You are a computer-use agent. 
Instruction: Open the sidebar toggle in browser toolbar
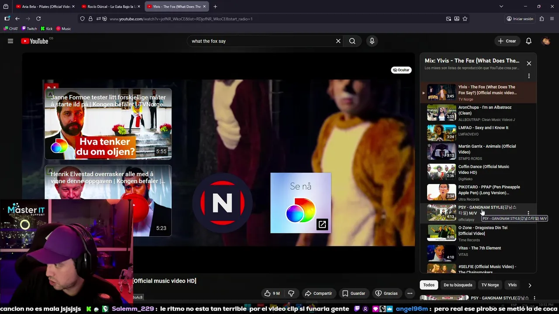(7, 19)
